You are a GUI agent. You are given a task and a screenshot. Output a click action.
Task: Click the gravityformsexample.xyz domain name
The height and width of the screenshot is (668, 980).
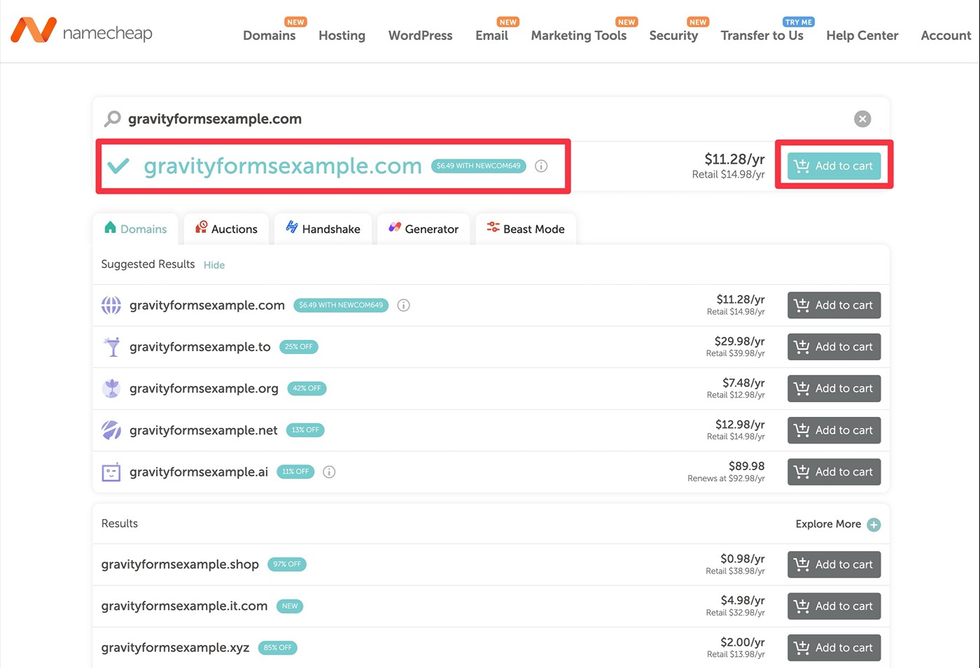(176, 648)
